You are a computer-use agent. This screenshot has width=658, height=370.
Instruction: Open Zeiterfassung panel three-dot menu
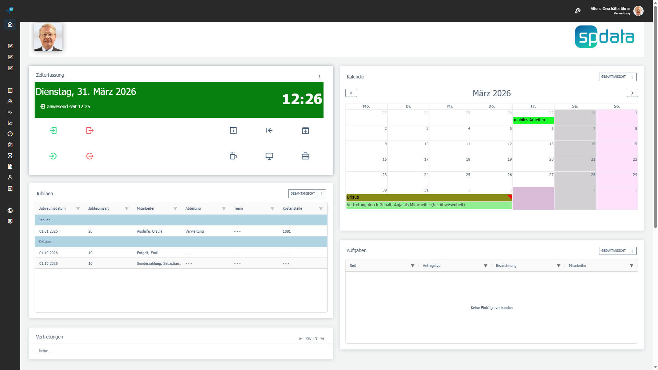point(320,77)
